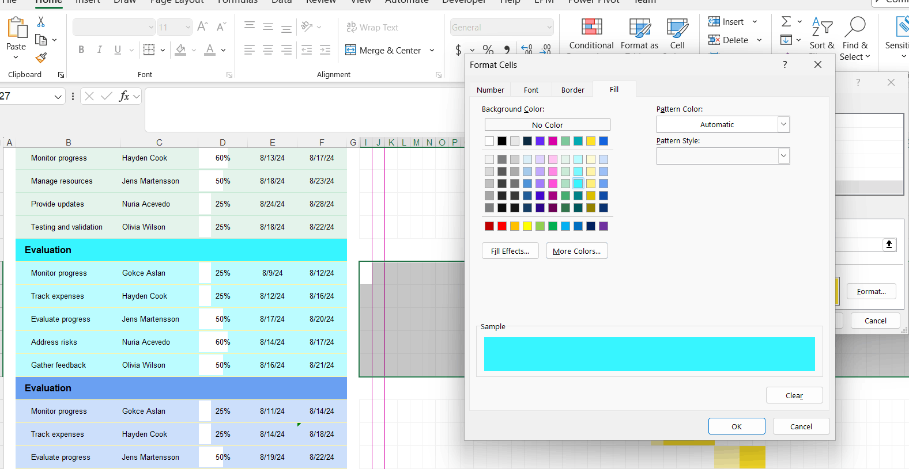Viewport: 909px width, 469px height.
Task: Click the Fill down arrow icon
Action: click(786, 40)
